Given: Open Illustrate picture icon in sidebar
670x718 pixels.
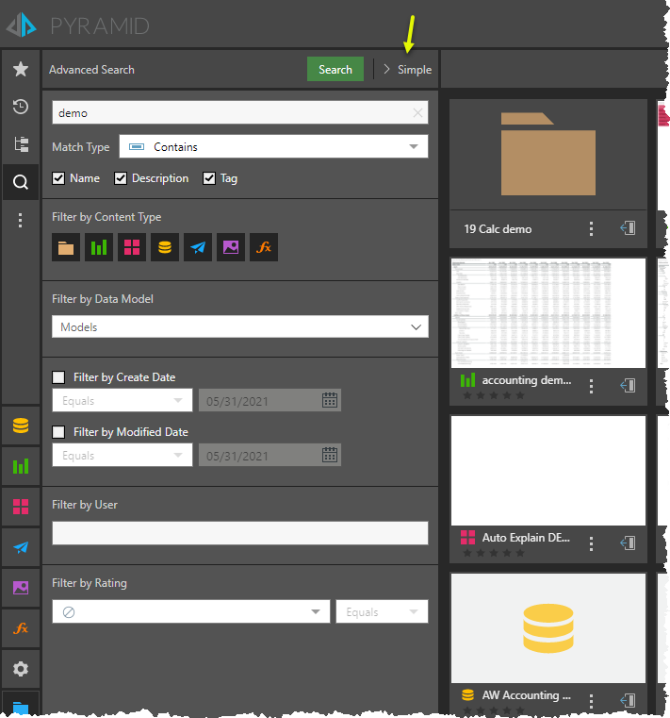Looking at the screenshot, I should (21, 587).
